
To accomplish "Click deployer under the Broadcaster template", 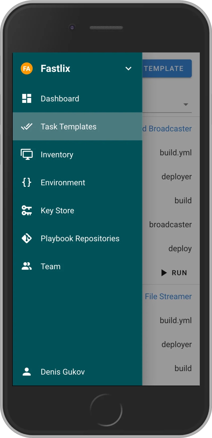I will pos(176,177).
